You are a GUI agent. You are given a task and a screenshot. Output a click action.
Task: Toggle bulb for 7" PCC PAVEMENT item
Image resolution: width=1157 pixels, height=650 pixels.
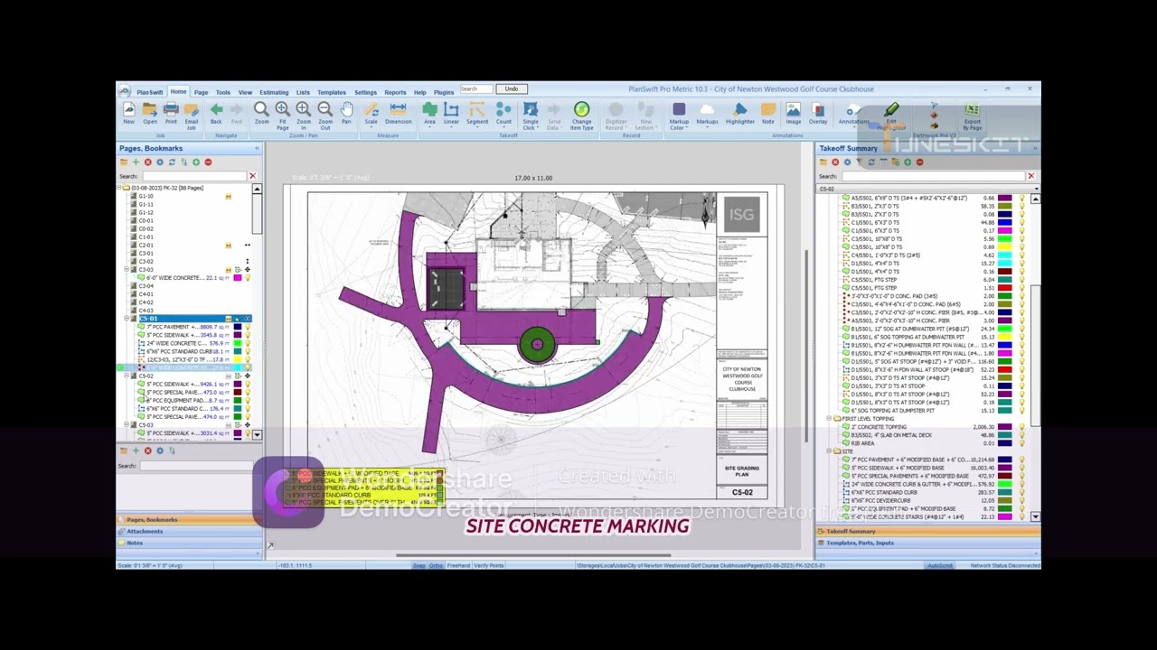click(248, 327)
